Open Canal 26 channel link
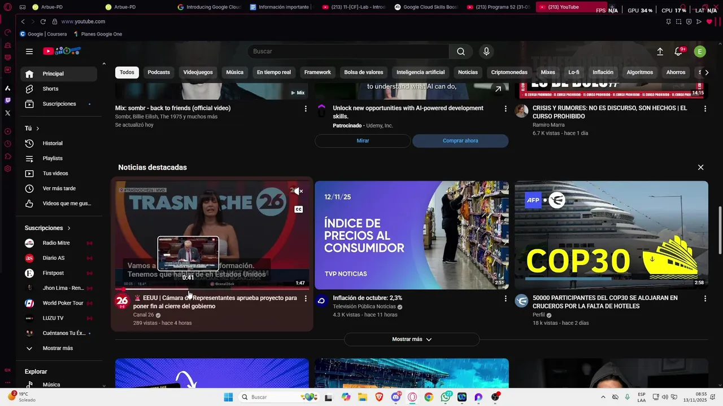The width and height of the screenshot is (723, 406). (x=143, y=315)
